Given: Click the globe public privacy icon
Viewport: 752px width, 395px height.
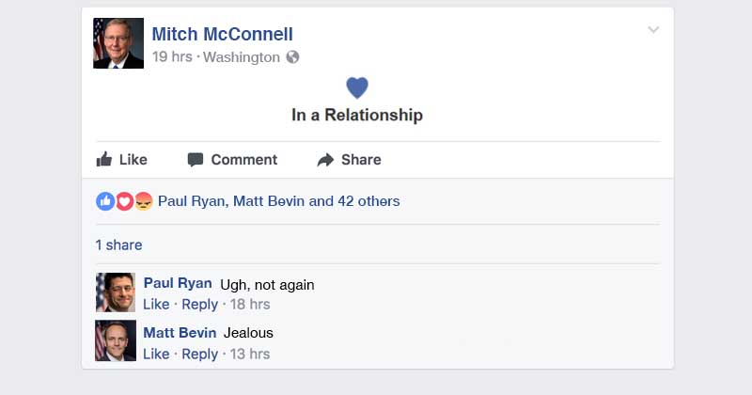Looking at the screenshot, I should [292, 57].
